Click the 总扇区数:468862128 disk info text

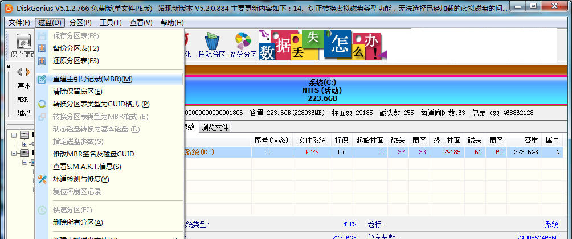(502, 113)
